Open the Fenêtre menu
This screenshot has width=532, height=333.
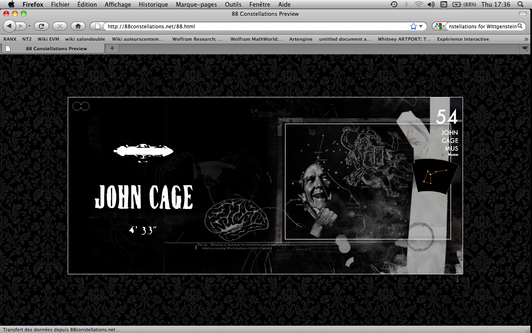(x=260, y=5)
